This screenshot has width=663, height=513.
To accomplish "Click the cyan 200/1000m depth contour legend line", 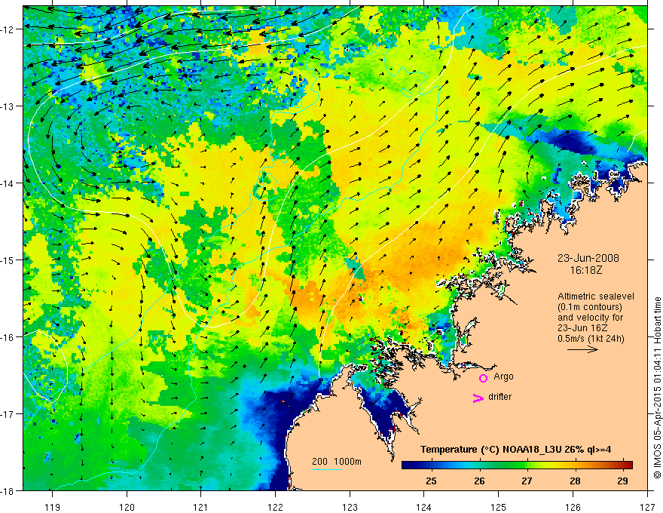I will tap(327, 469).
